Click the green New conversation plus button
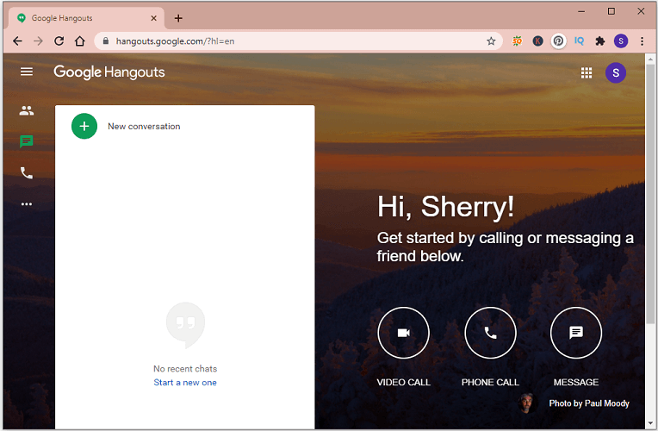 [84, 126]
